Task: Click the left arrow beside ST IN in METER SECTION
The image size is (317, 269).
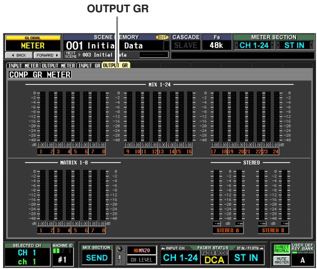Action: pos(278,46)
